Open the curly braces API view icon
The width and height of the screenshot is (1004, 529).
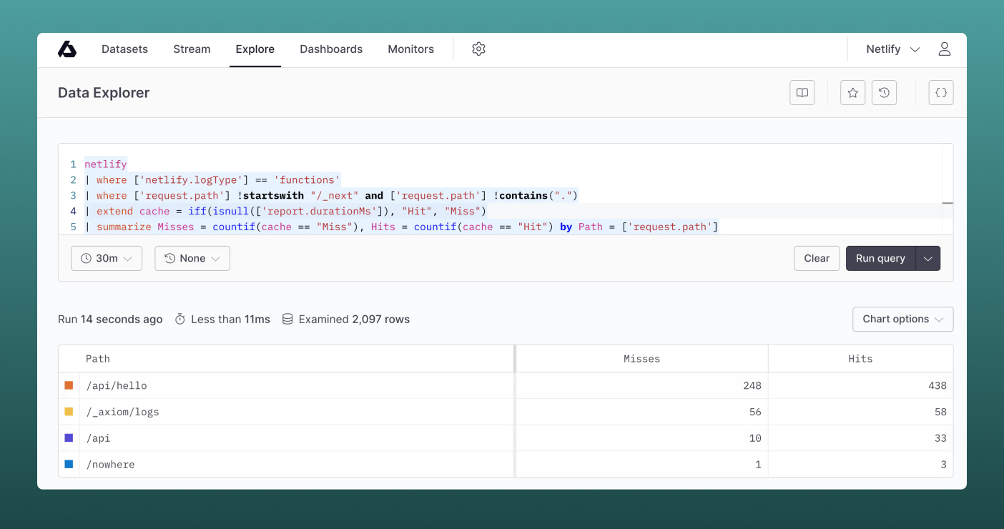pyautogui.click(x=941, y=93)
